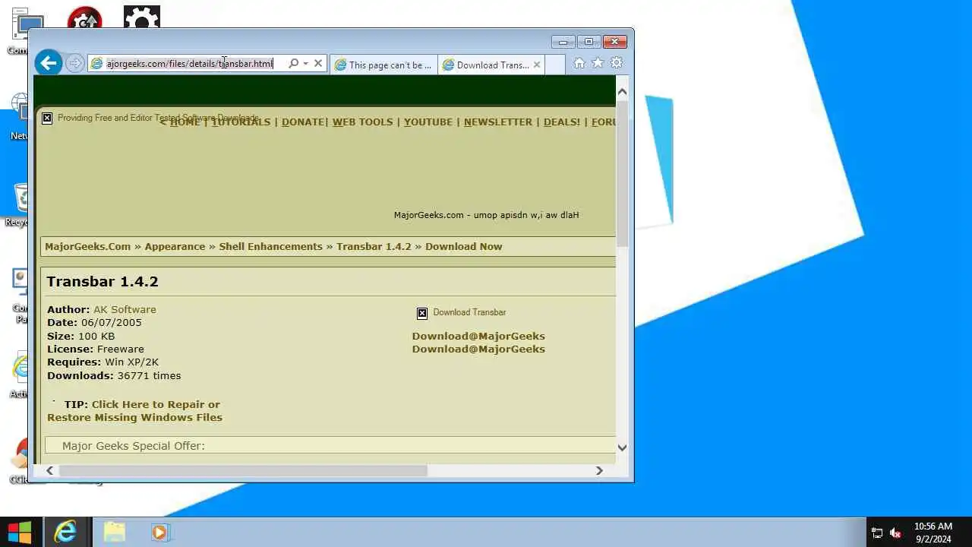This screenshot has height=547, width=972.
Task: Open the YOUTUBE navigation link
Action: point(428,122)
